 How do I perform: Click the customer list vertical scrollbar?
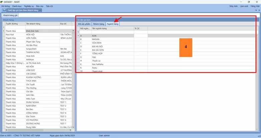73,79
